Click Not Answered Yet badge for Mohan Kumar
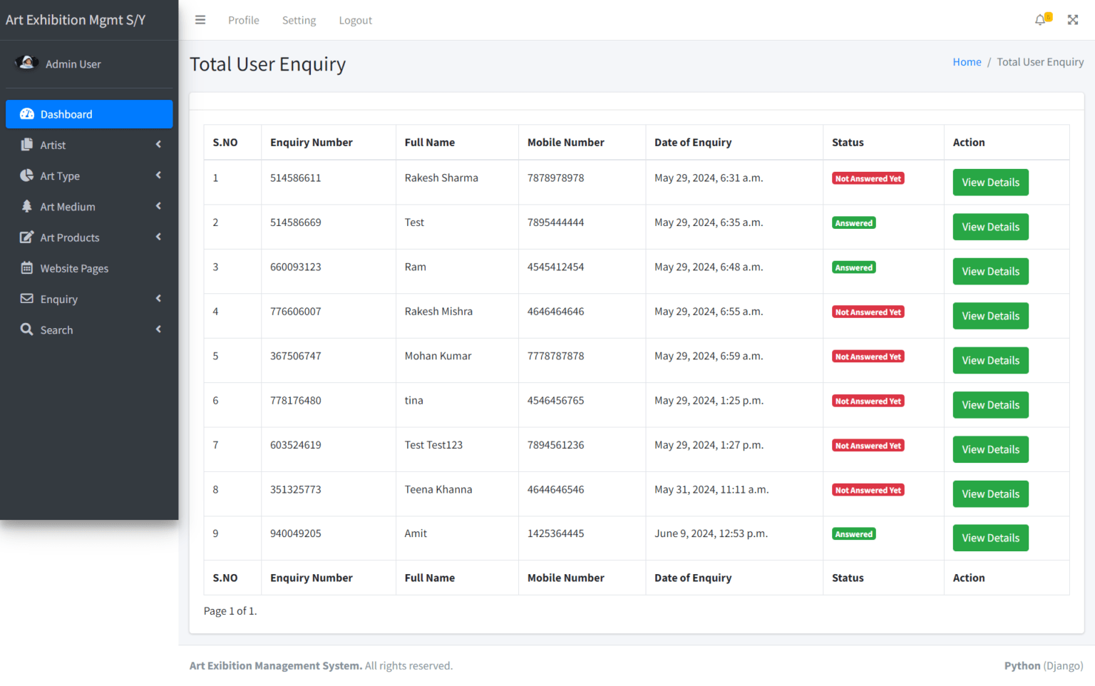Image resolution: width=1095 pixels, height=686 pixels. 868,357
